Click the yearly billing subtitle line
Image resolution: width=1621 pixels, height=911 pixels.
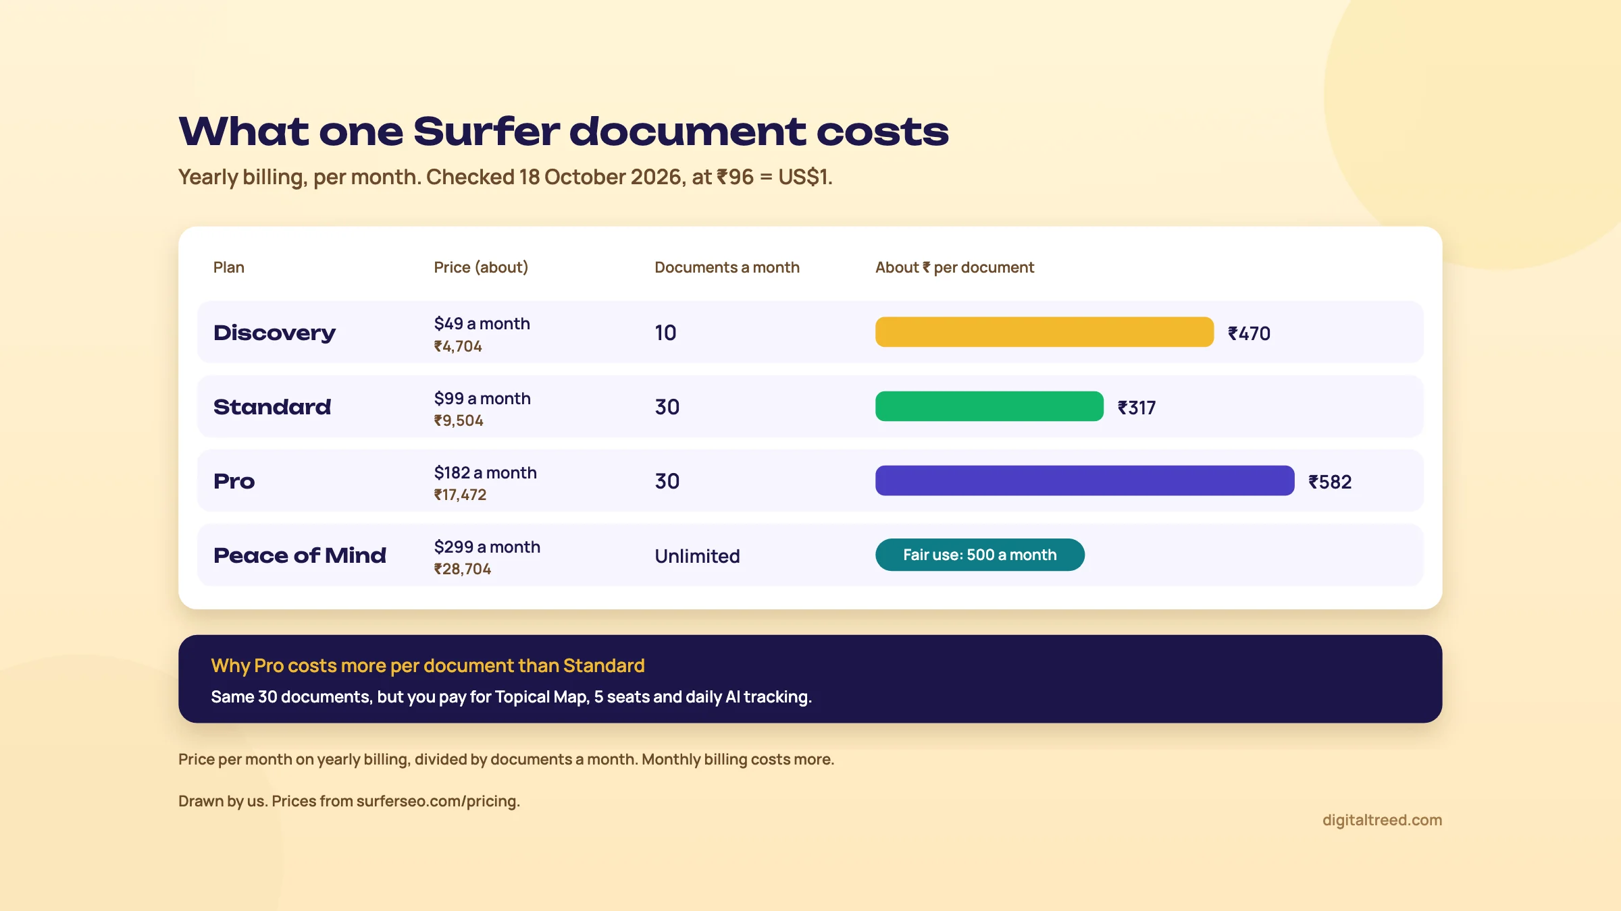(505, 177)
